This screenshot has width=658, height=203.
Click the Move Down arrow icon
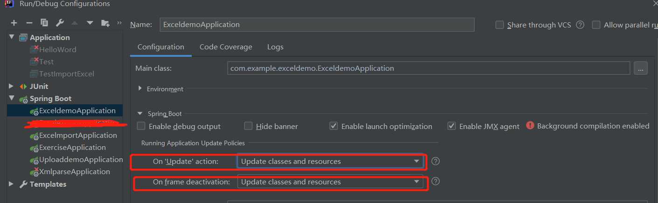[90, 23]
